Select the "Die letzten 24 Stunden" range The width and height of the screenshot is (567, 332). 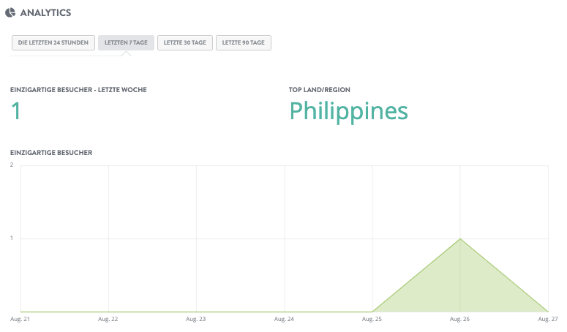(53, 43)
